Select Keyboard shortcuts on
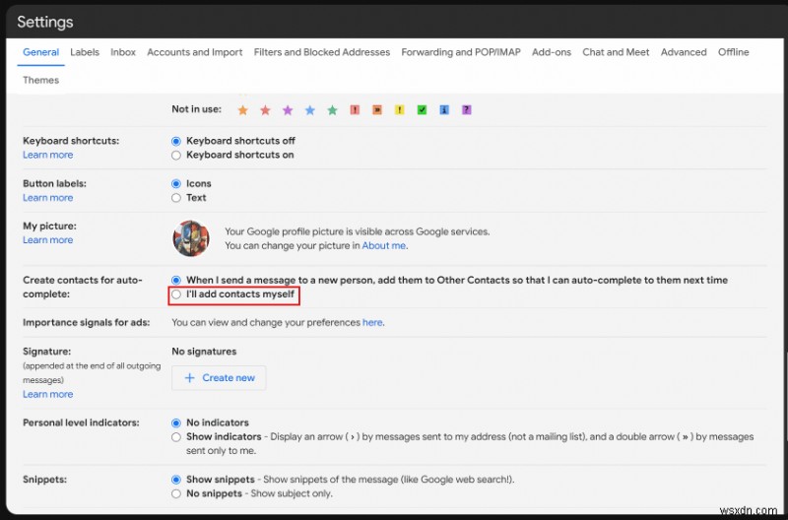This screenshot has width=788, height=520. point(176,156)
